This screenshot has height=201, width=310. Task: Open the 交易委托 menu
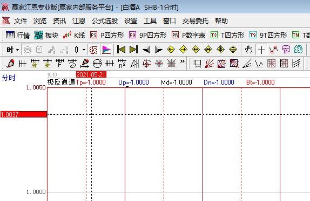click(196, 20)
